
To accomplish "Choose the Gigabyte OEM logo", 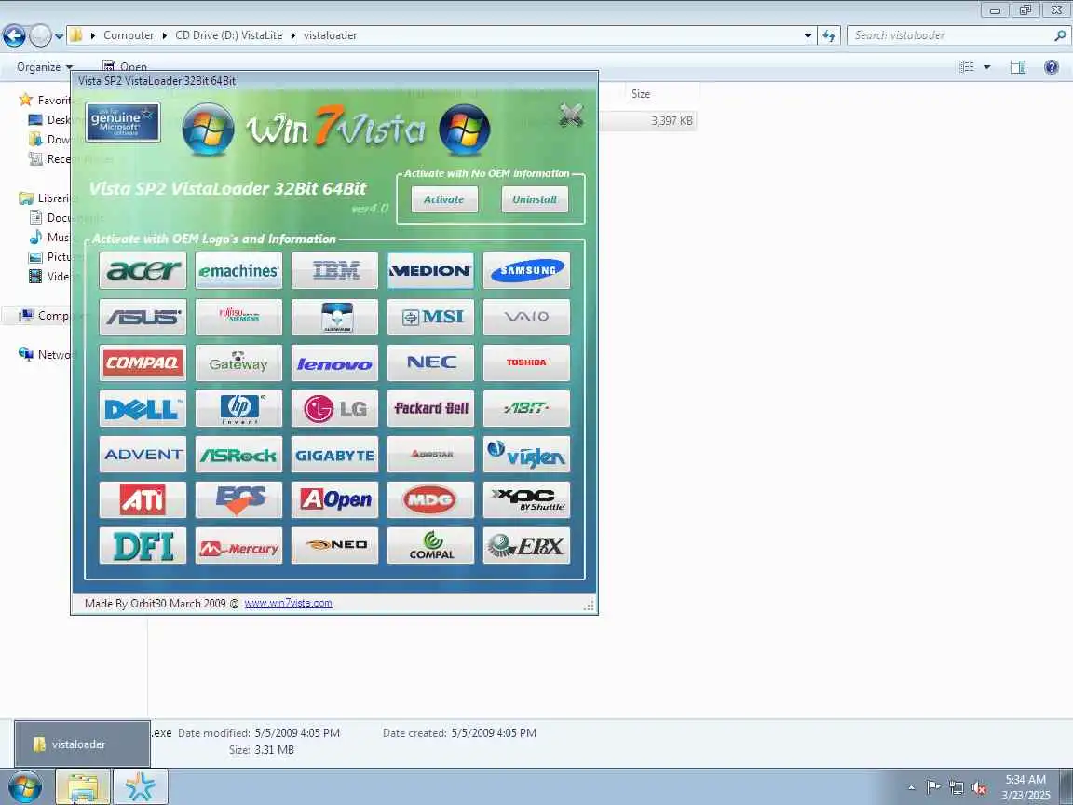I will pyautogui.click(x=334, y=455).
